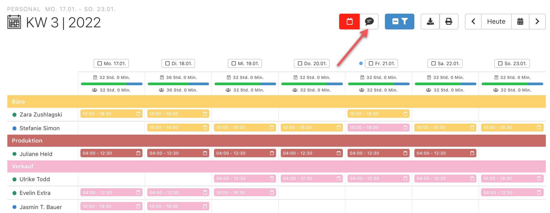Open Stefanie Simon's pink Friday shift

coord(379,127)
